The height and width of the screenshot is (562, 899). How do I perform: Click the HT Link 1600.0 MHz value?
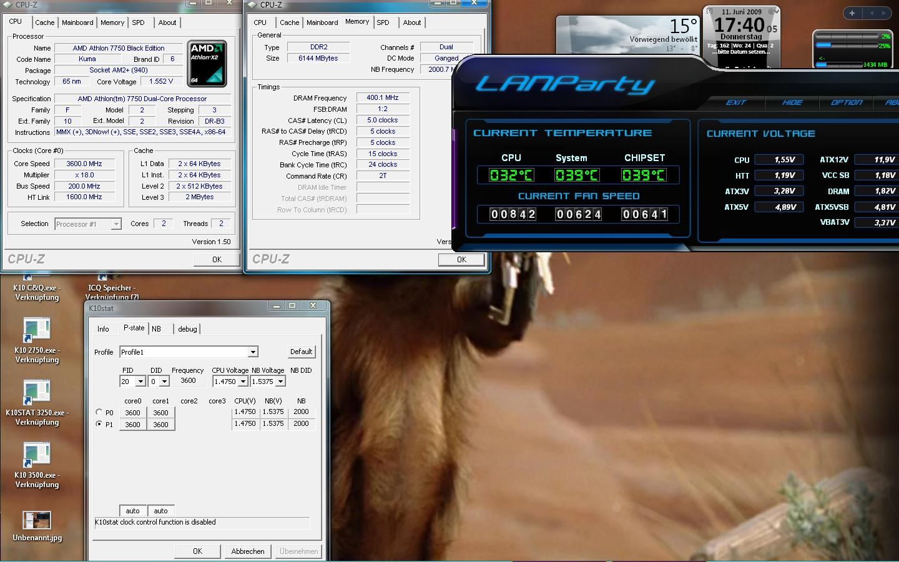tap(84, 197)
